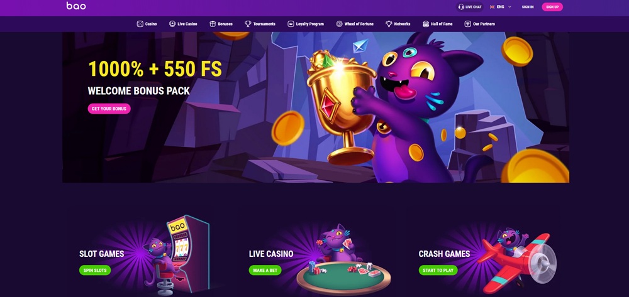Click the pink Sign Up button

[552, 7]
